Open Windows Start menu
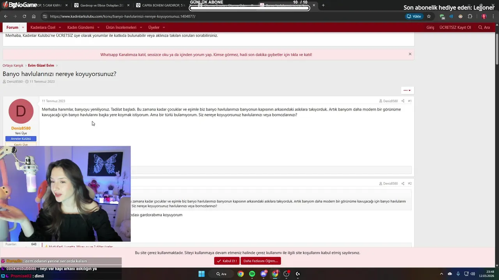This screenshot has width=499, height=280. click(201, 274)
